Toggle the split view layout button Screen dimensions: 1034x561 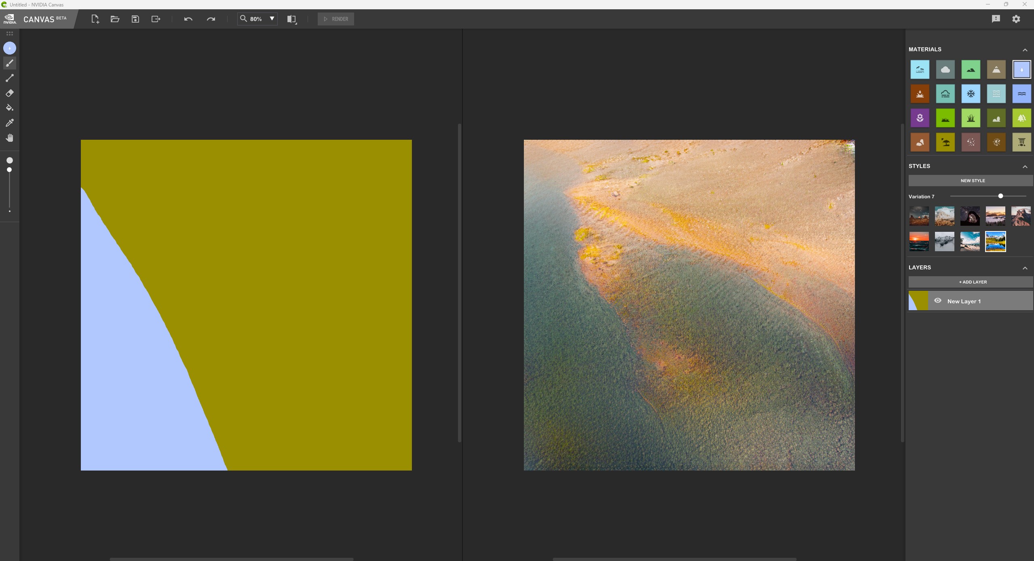pos(291,19)
